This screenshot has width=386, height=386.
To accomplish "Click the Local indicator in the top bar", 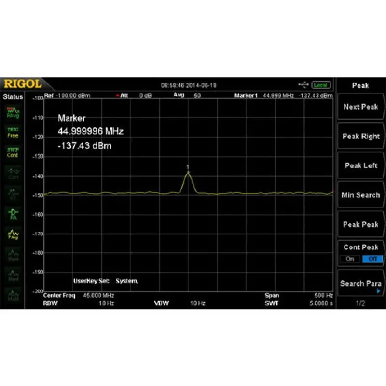I will [320, 84].
